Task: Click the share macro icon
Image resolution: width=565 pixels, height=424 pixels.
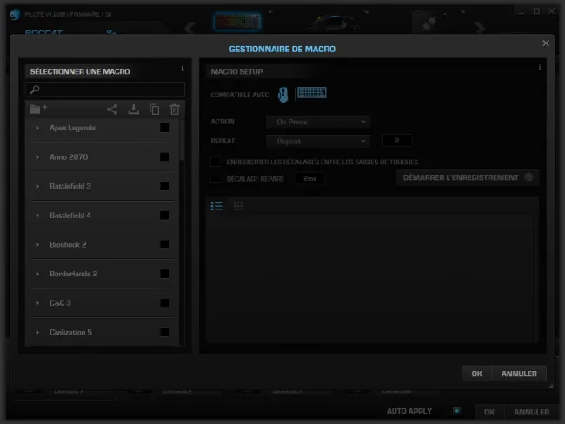Action: [x=112, y=109]
